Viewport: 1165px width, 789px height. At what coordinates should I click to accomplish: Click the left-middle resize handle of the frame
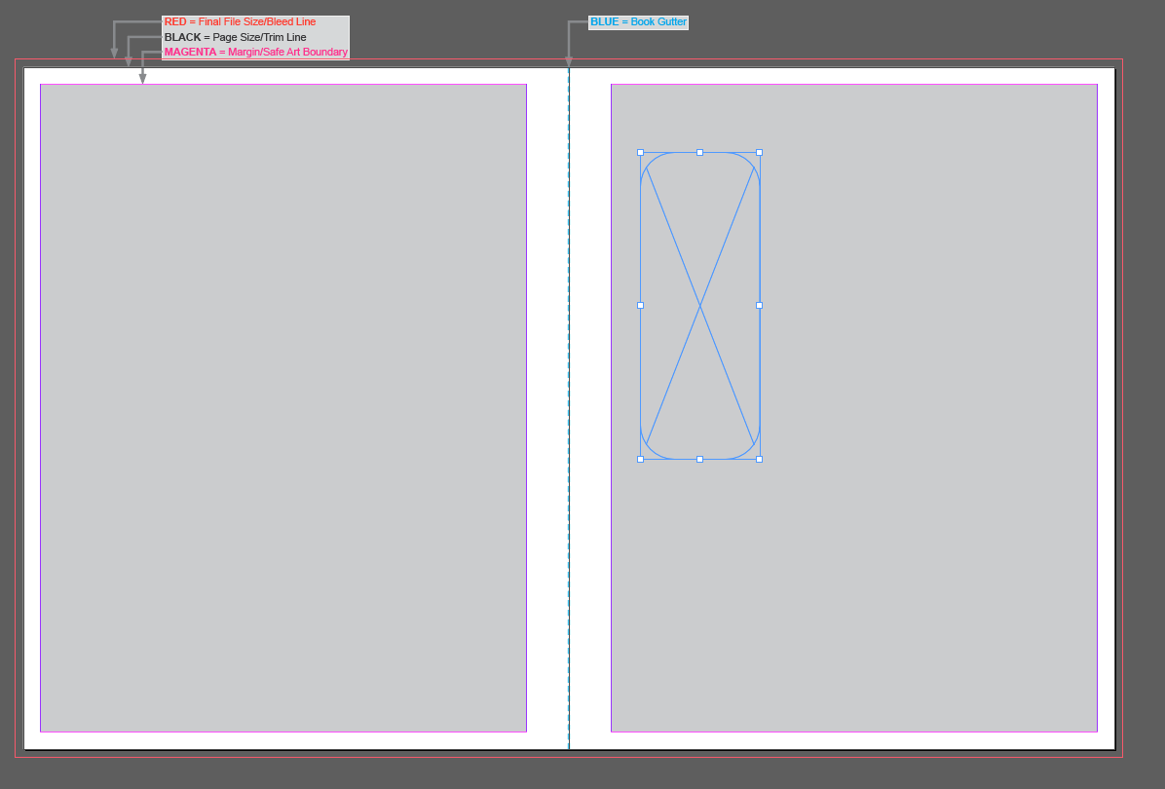click(x=640, y=305)
